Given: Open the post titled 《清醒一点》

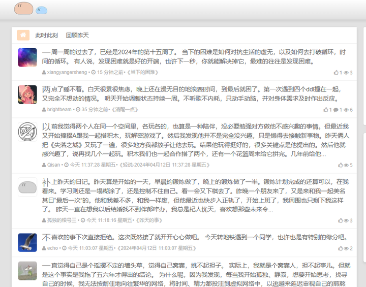Looking at the screenshot, I should (125, 109).
